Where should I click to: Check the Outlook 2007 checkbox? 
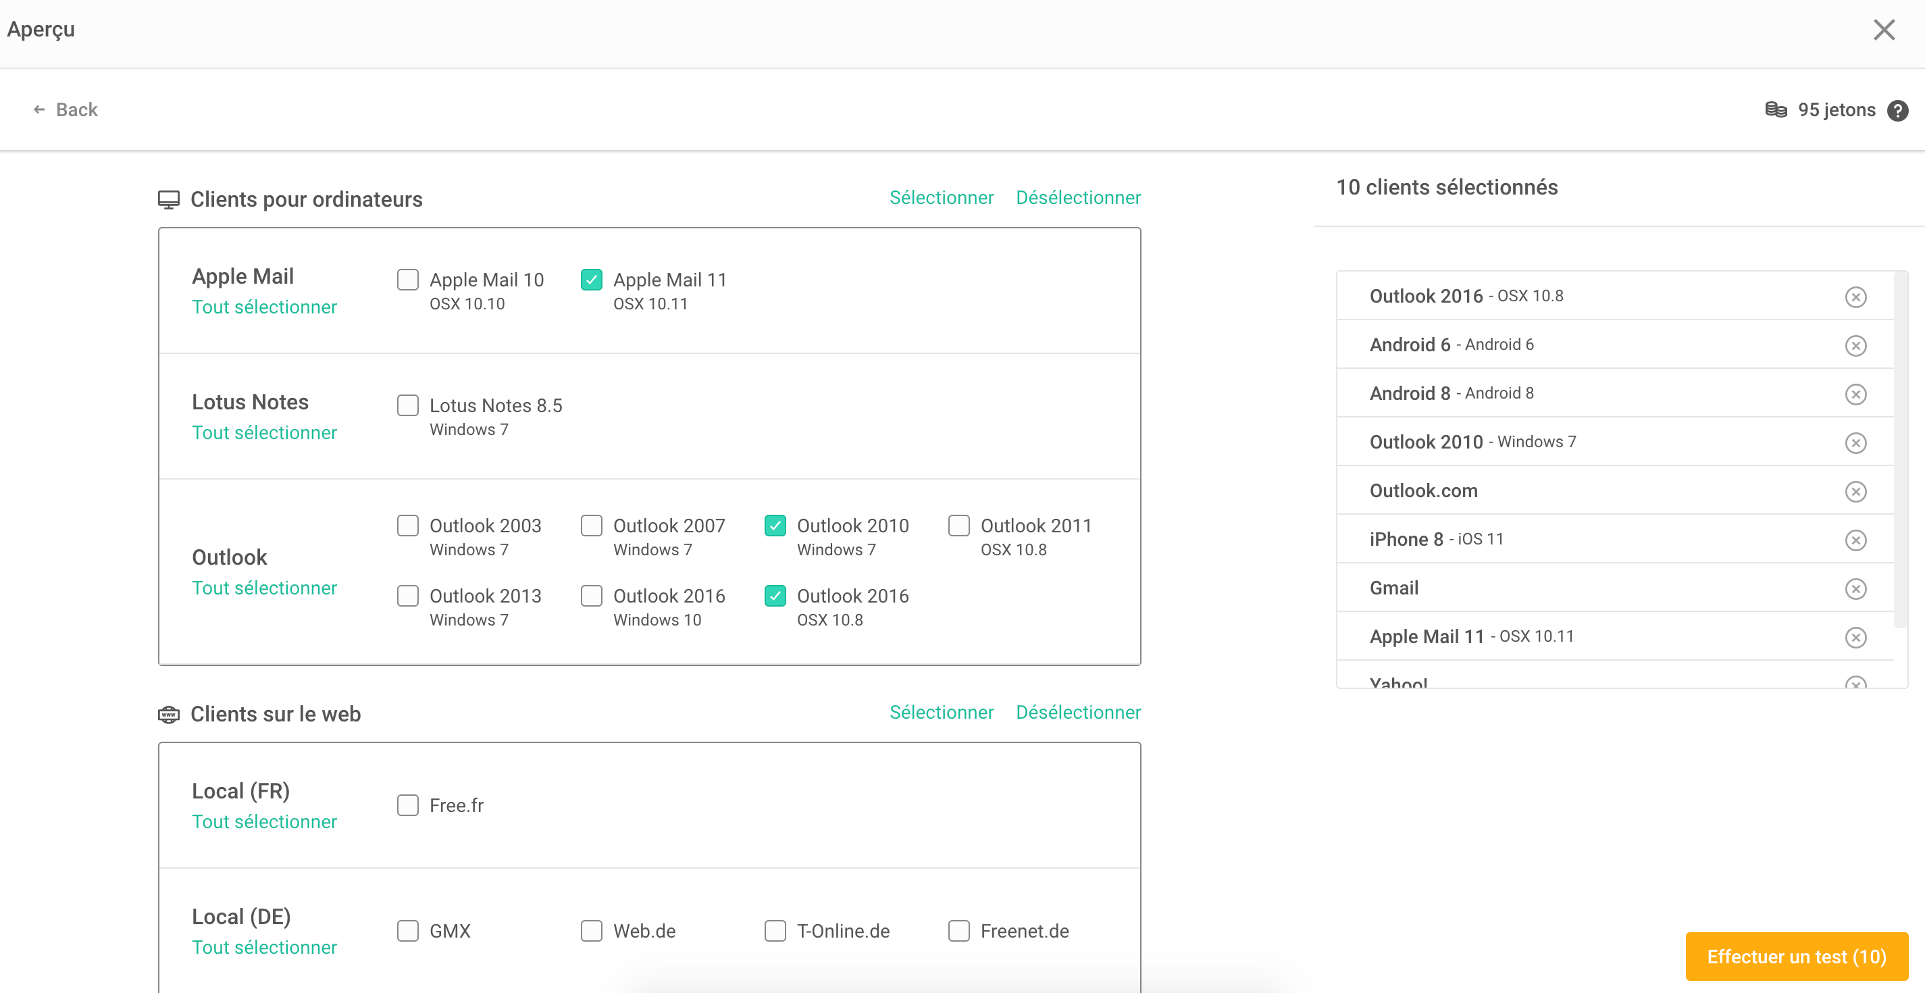coord(591,526)
